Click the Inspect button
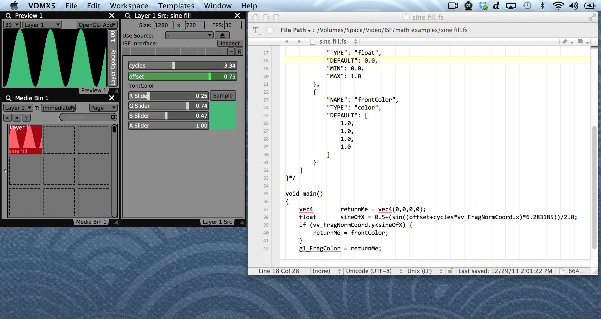This screenshot has height=319, width=601. 230,43
